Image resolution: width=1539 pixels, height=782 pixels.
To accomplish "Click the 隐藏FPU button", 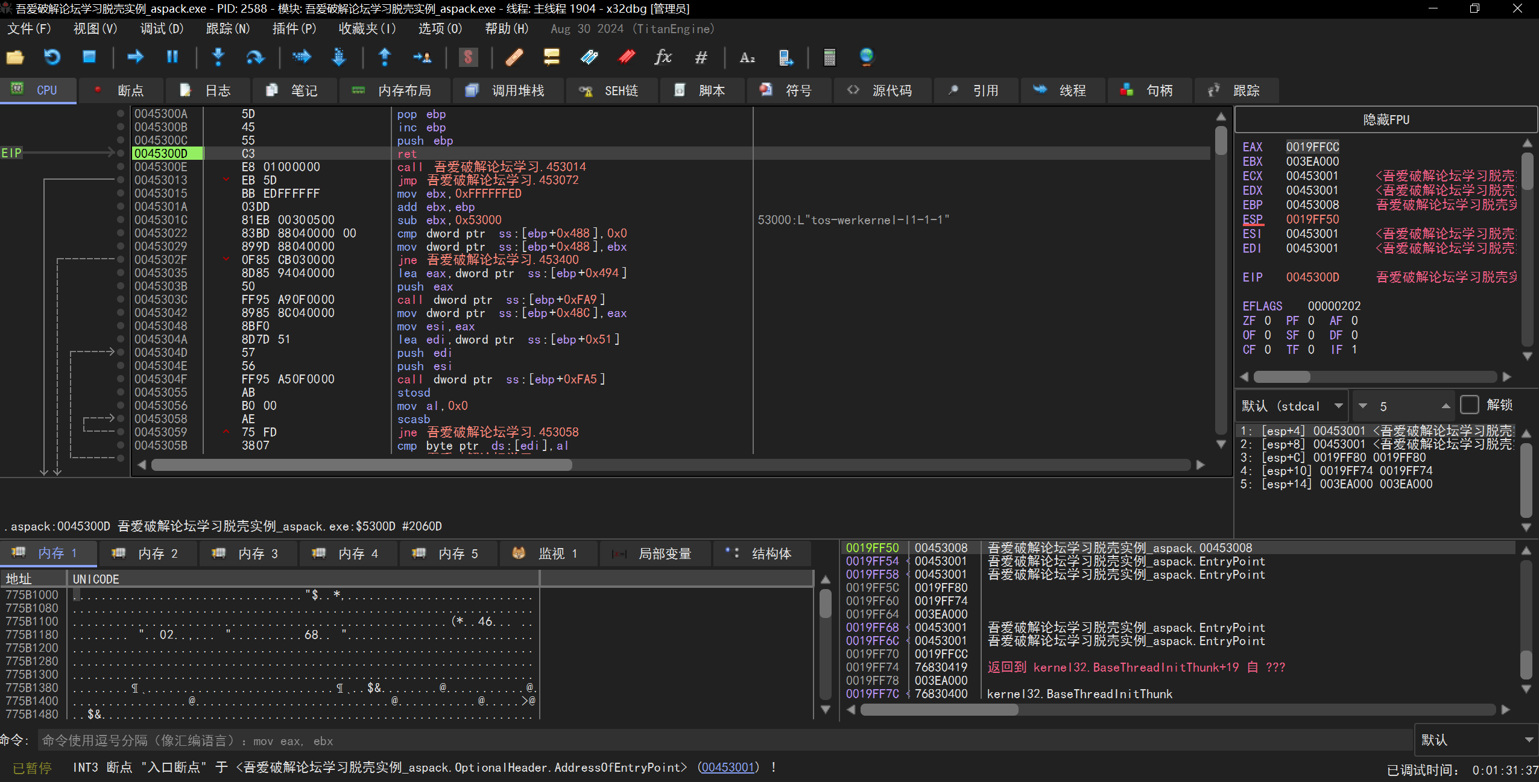I will point(1385,119).
